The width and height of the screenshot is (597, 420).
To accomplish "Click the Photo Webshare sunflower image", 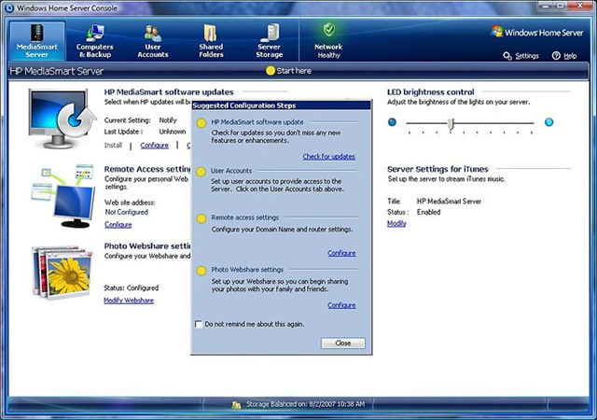I will click(x=62, y=273).
